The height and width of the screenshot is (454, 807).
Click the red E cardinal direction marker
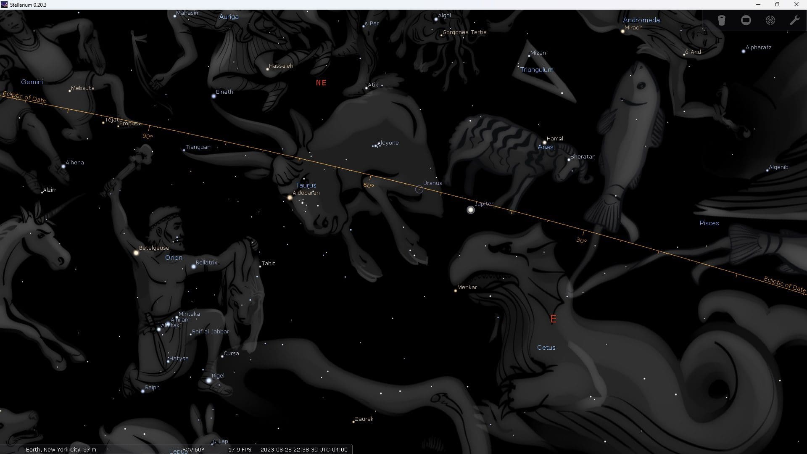(553, 319)
